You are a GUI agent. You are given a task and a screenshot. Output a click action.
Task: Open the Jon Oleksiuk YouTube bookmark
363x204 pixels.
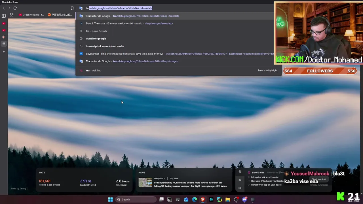coord(31,15)
